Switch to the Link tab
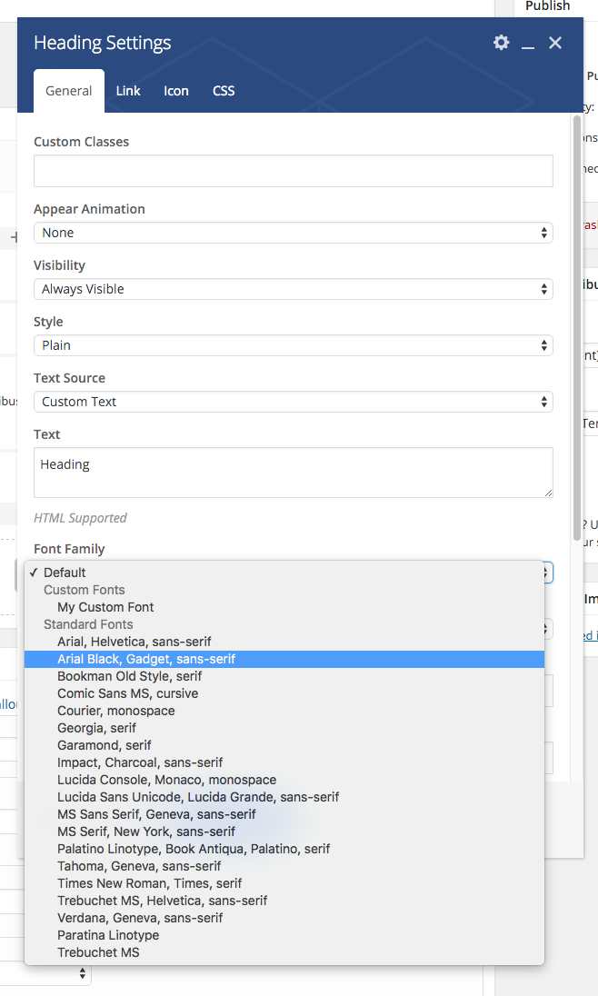The height and width of the screenshot is (996, 598). [x=128, y=91]
